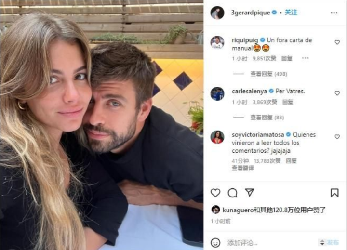Like carlesalenya's comment heart
This screenshot has width=347, height=250.
[x=337, y=93]
